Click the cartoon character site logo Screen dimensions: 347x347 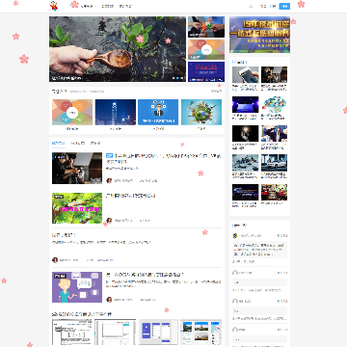pos(54,6)
